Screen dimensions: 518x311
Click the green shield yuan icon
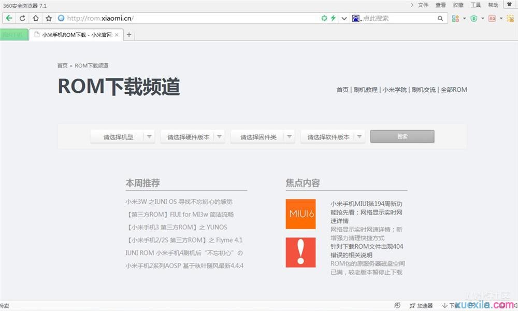tap(474, 19)
